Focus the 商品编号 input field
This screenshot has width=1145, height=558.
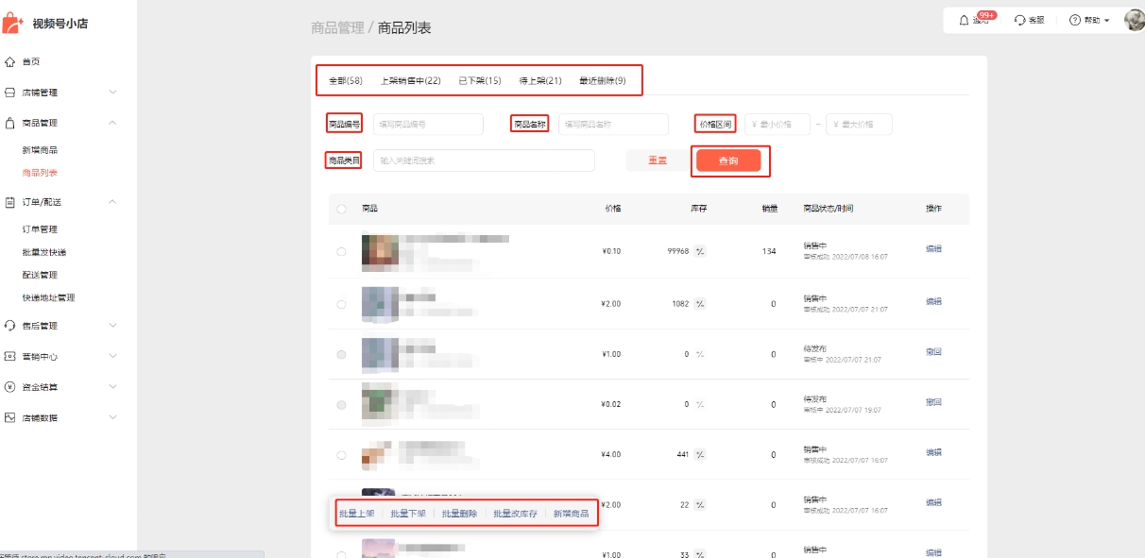tap(428, 124)
